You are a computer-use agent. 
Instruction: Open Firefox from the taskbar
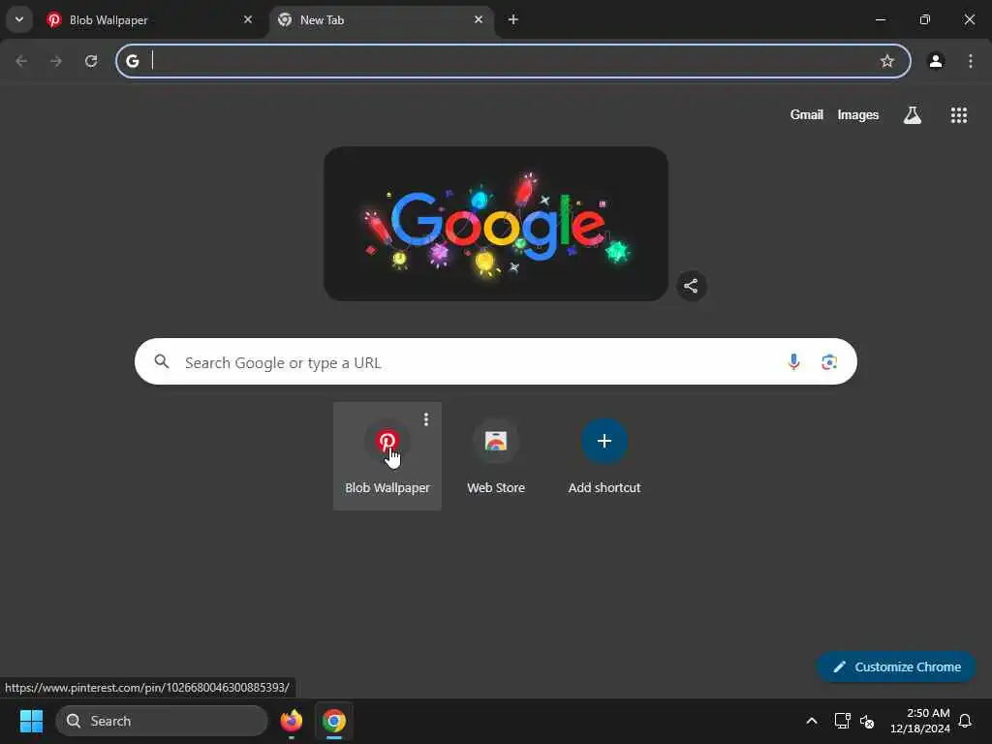(x=292, y=721)
